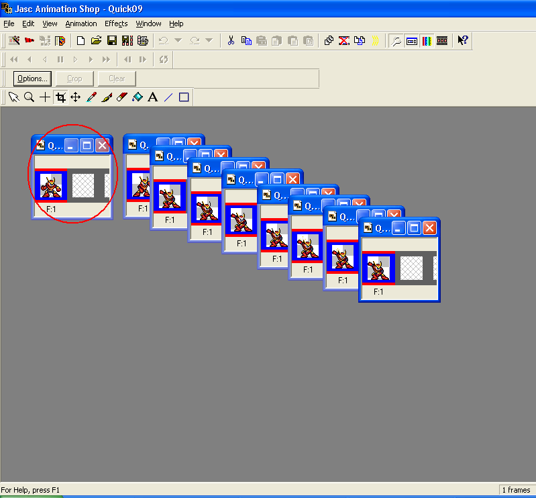This screenshot has width=536, height=498.
Task: Select the Flood Fill bucket tool
Action: [x=138, y=97]
